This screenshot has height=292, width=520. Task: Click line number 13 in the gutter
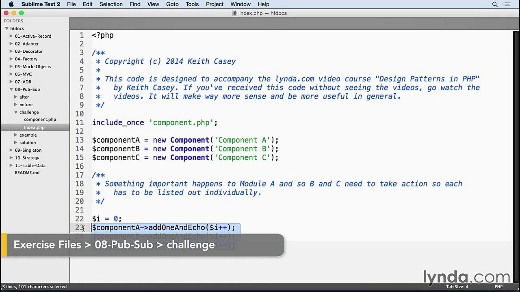point(79,140)
